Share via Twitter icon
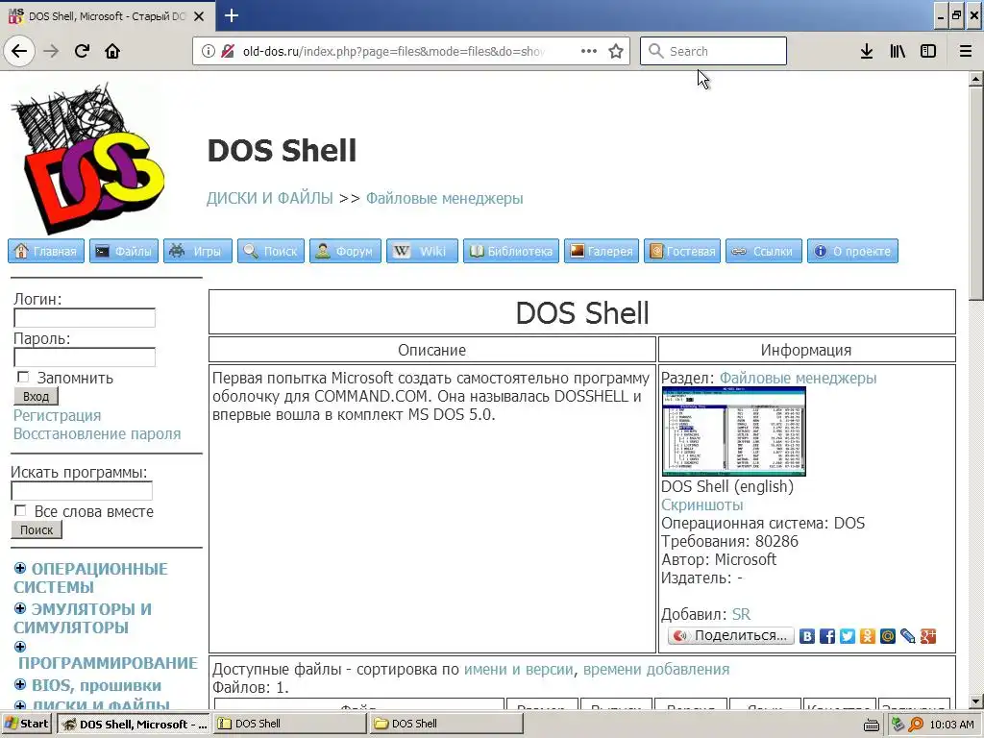Screen dimensions: 984x738 pyautogui.click(x=848, y=636)
